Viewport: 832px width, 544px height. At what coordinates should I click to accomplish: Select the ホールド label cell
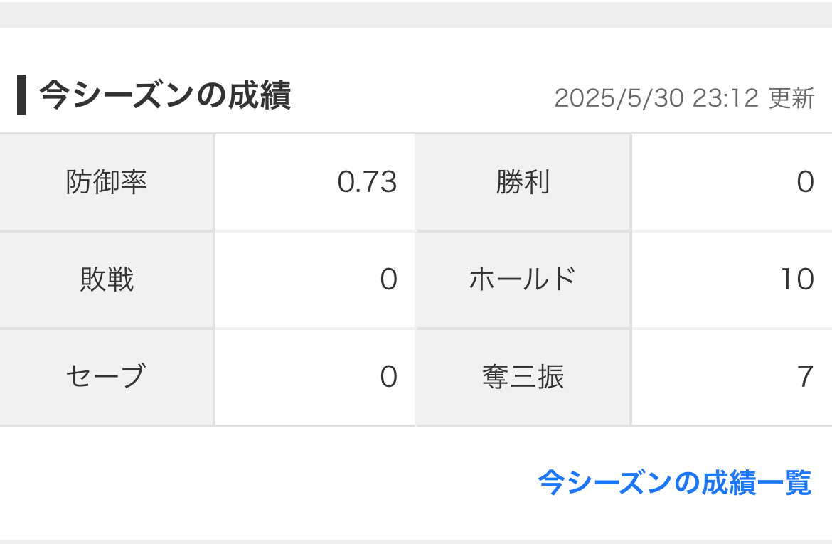(523, 279)
